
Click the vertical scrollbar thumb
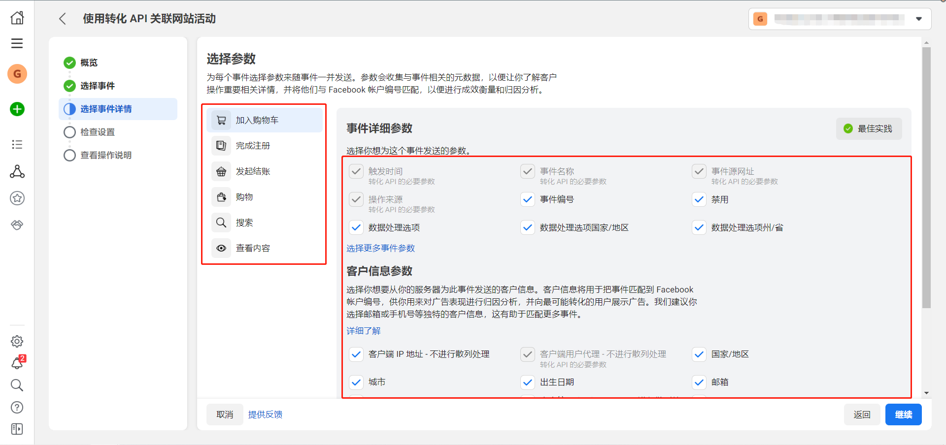926,178
